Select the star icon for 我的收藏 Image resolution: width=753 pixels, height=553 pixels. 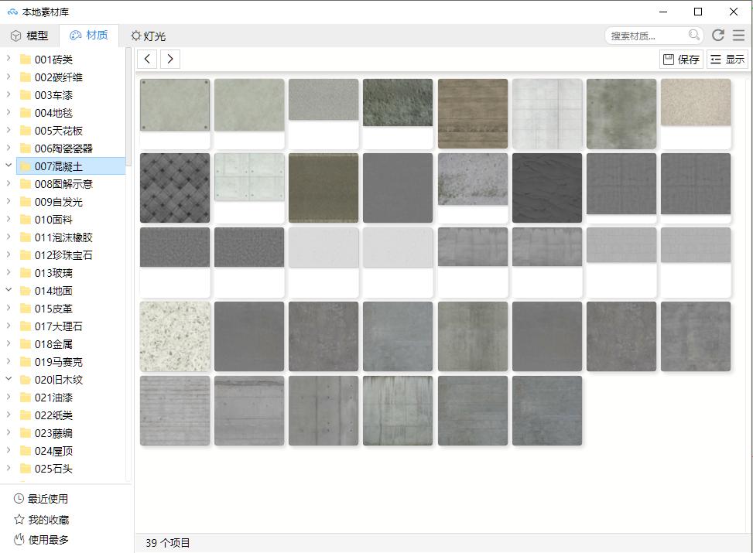point(18,519)
